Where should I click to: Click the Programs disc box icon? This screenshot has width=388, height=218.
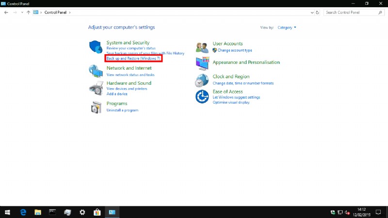[96, 107]
